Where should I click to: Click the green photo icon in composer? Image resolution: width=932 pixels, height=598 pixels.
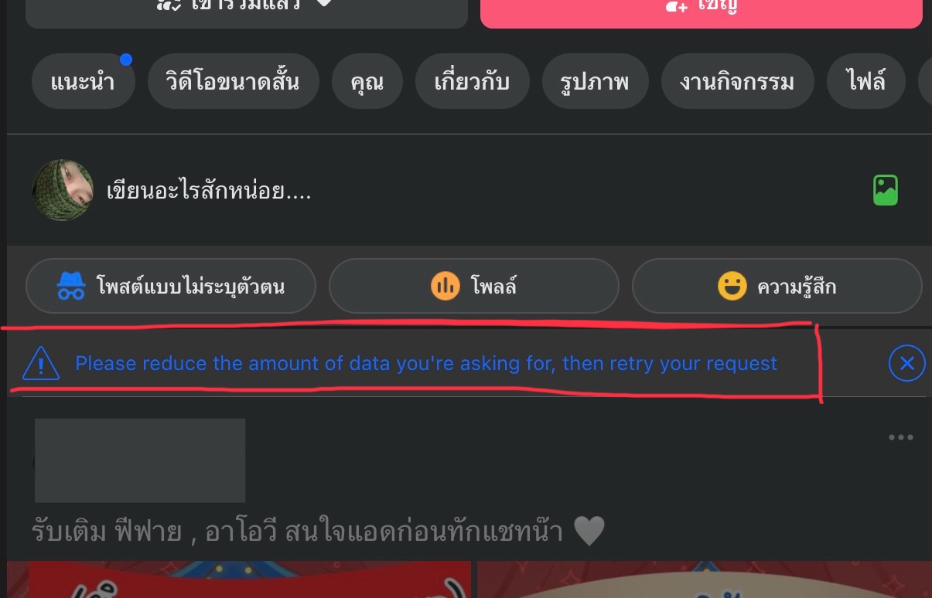tap(885, 190)
